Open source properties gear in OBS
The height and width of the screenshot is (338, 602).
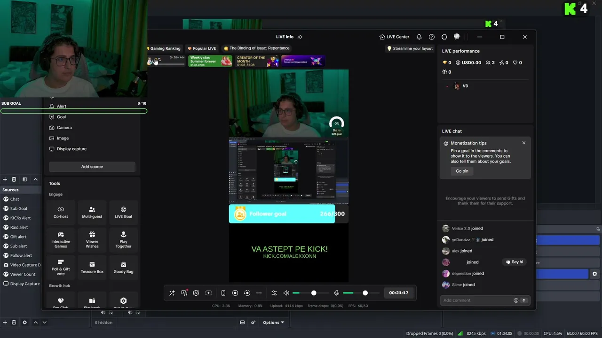[24, 323]
